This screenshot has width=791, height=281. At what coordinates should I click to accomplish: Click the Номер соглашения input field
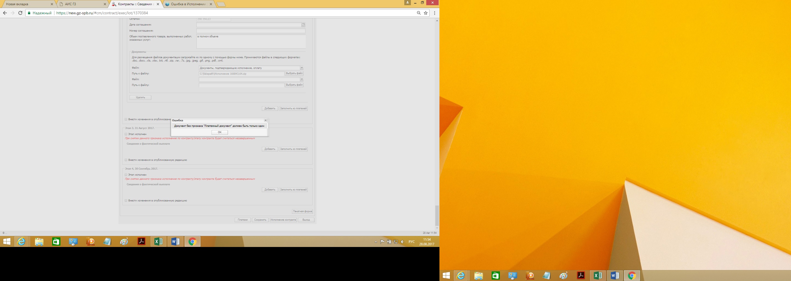click(x=250, y=31)
